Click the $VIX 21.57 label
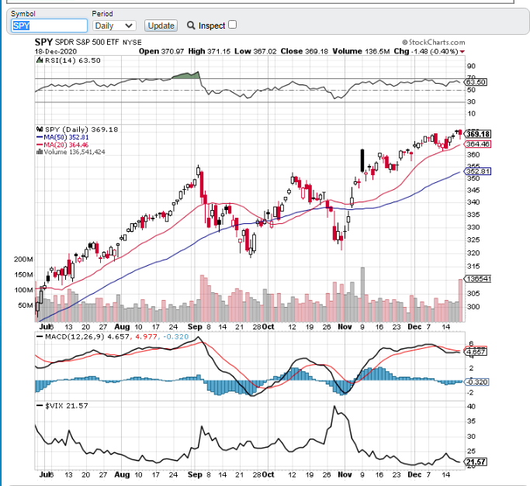The height and width of the screenshot is (486, 530). tap(67, 405)
